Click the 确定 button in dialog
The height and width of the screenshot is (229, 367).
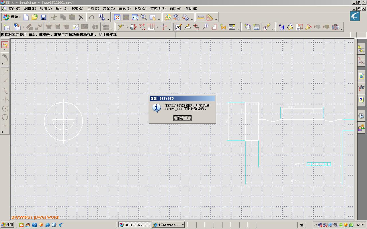(x=182, y=118)
